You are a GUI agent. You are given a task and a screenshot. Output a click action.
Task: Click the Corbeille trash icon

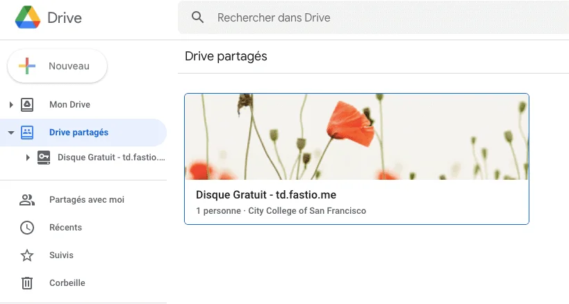pos(27,283)
